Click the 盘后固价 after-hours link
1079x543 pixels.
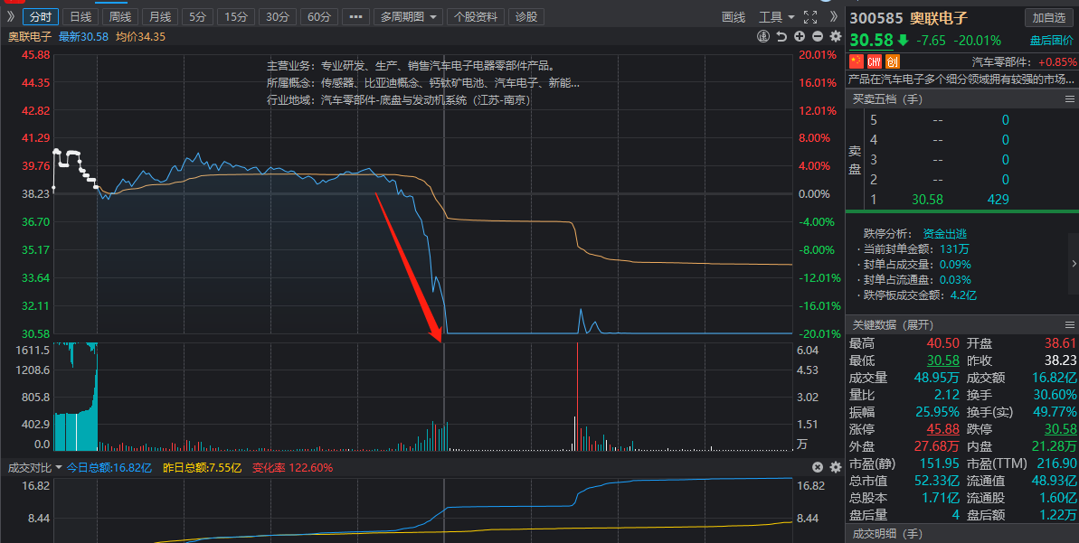click(1052, 41)
